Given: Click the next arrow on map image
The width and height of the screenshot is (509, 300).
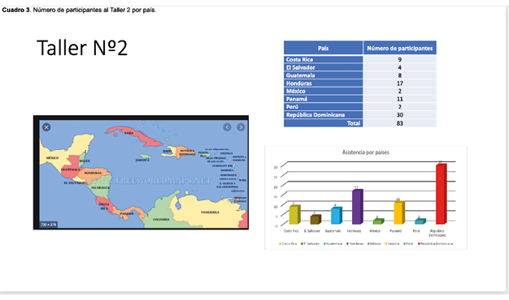Looking at the screenshot, I should [241, 127].
